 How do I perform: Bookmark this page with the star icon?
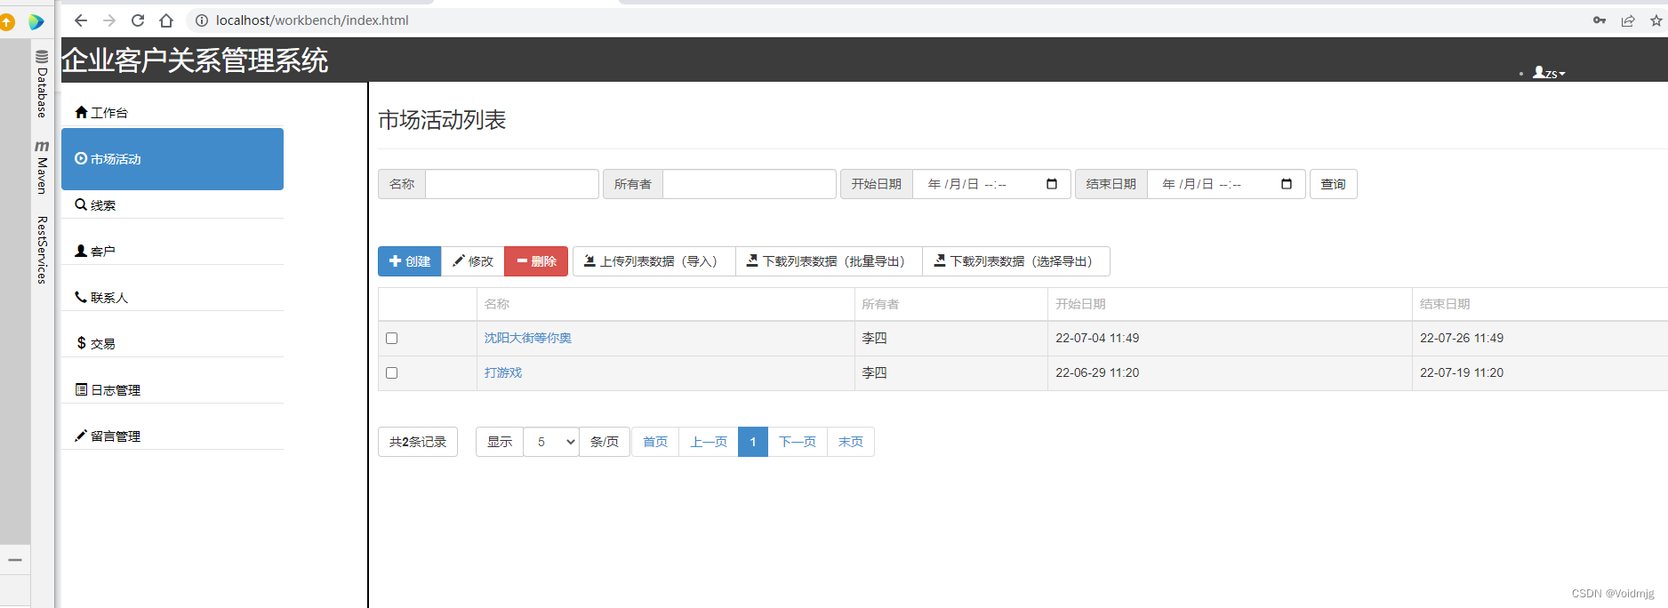pos(1656,20)
